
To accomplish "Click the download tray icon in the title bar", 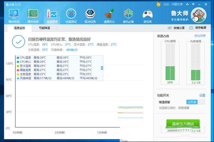I will pyautogui.click(x=187, y=4).
